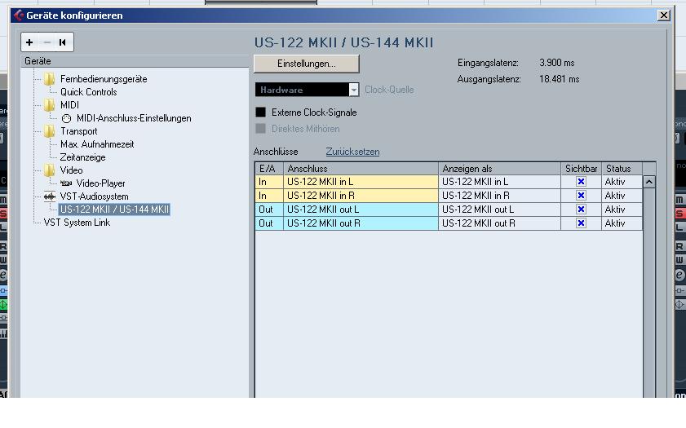This screenshot has height=428, width=686.
Task: Click the Anzeigen als column header
Action: coord(500,169)
